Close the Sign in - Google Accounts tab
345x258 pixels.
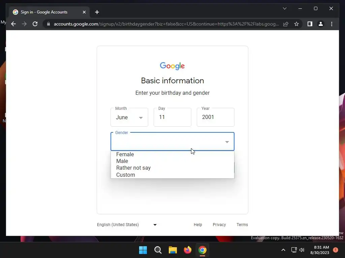(84, 12)
